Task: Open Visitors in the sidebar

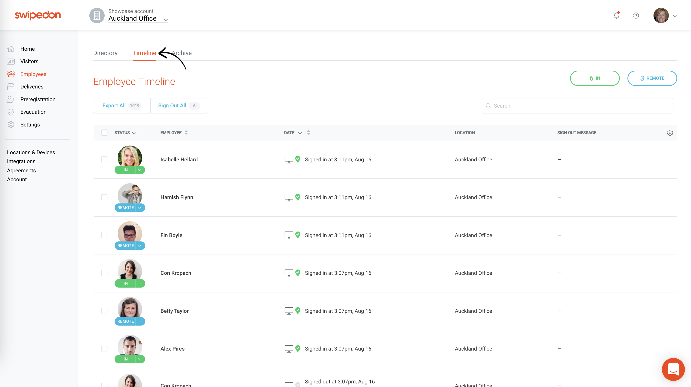Action: (x=29, y=61)
